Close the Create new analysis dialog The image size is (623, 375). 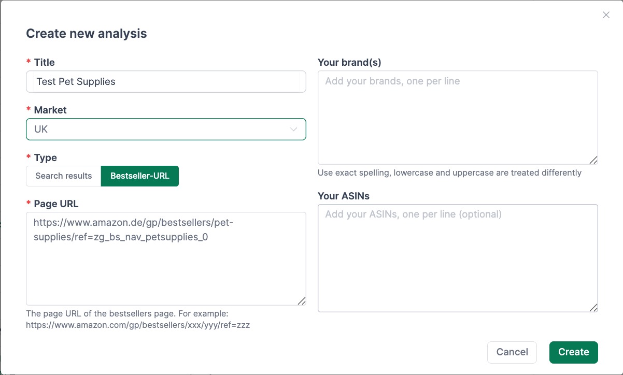click(x=606, y=15)
